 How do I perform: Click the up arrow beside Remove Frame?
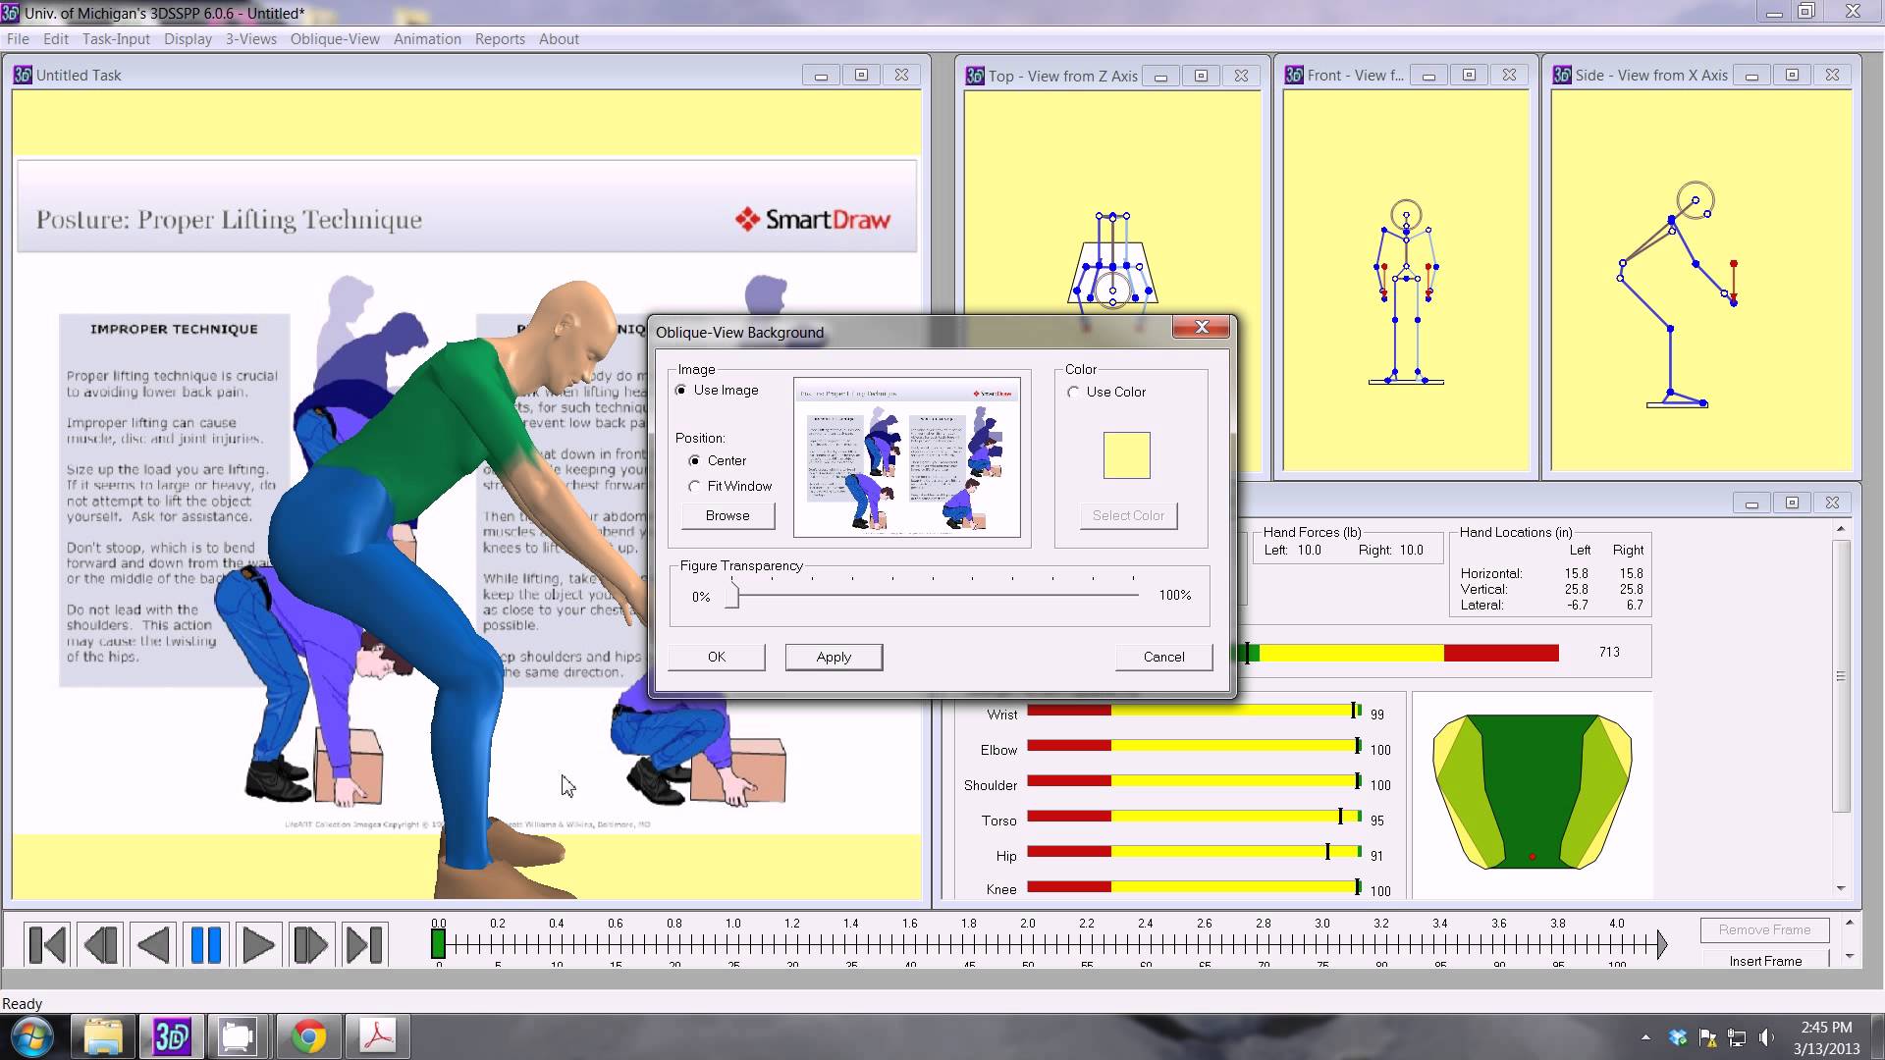click(x=1850, y=924)
